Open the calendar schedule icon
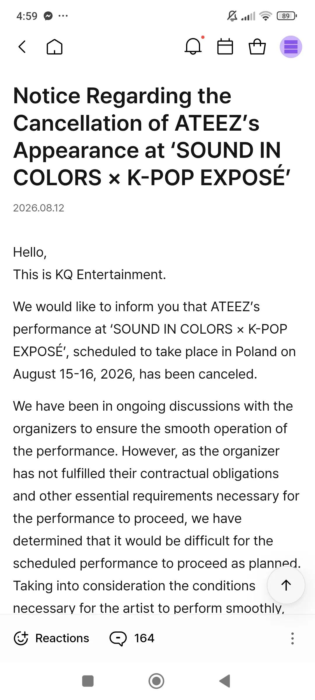Screen dimensions: 315x700 pyautogui.click(x=225, y=47)
